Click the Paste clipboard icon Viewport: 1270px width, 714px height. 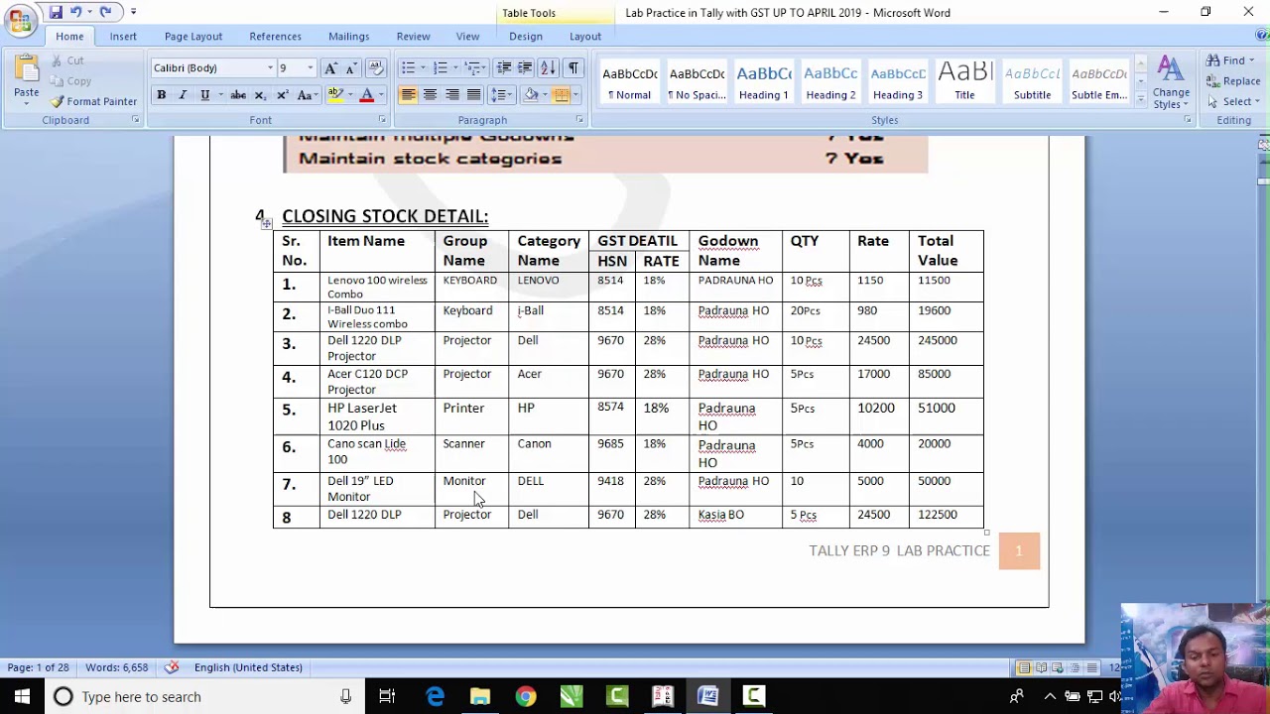(x=27, y=70)
